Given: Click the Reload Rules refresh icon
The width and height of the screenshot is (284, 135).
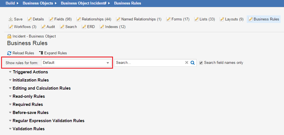Looking at the screenshot, I should tap(9, 53).
